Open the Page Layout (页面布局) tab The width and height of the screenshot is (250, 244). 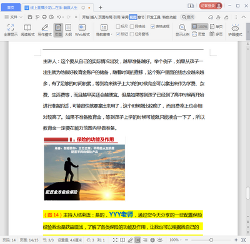(x=105, y=17)
